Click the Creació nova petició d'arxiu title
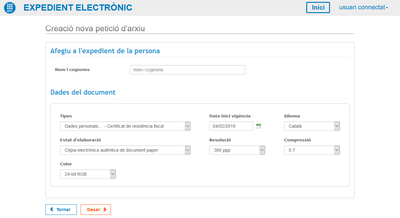400x218 pixels. tap(95, 28)
